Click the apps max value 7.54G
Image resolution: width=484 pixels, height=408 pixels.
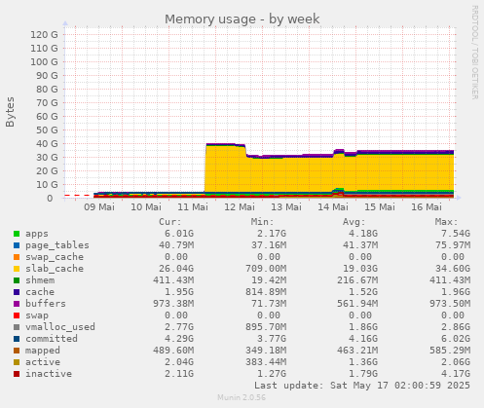coord(456,234)
